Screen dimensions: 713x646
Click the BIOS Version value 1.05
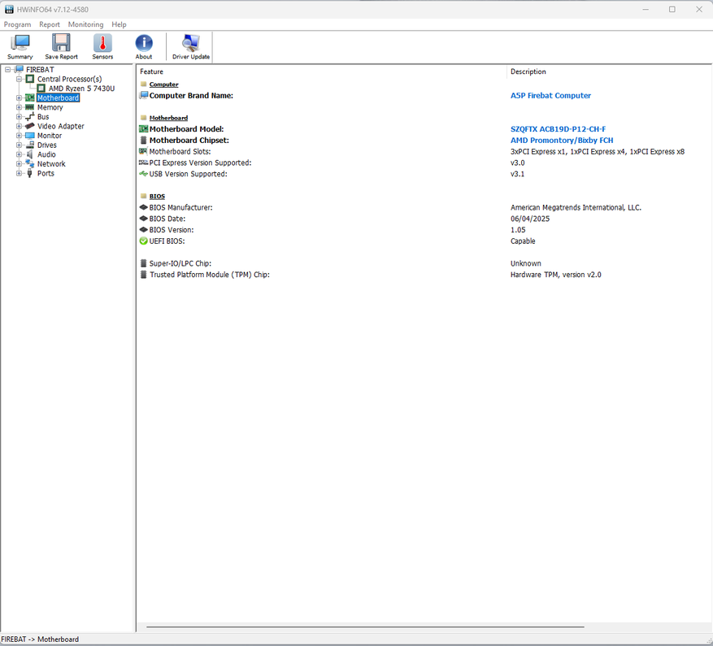[x=518, y=230]
